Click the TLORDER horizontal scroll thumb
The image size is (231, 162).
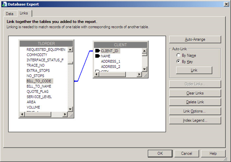pyautogui.click(x=38, y=114)
